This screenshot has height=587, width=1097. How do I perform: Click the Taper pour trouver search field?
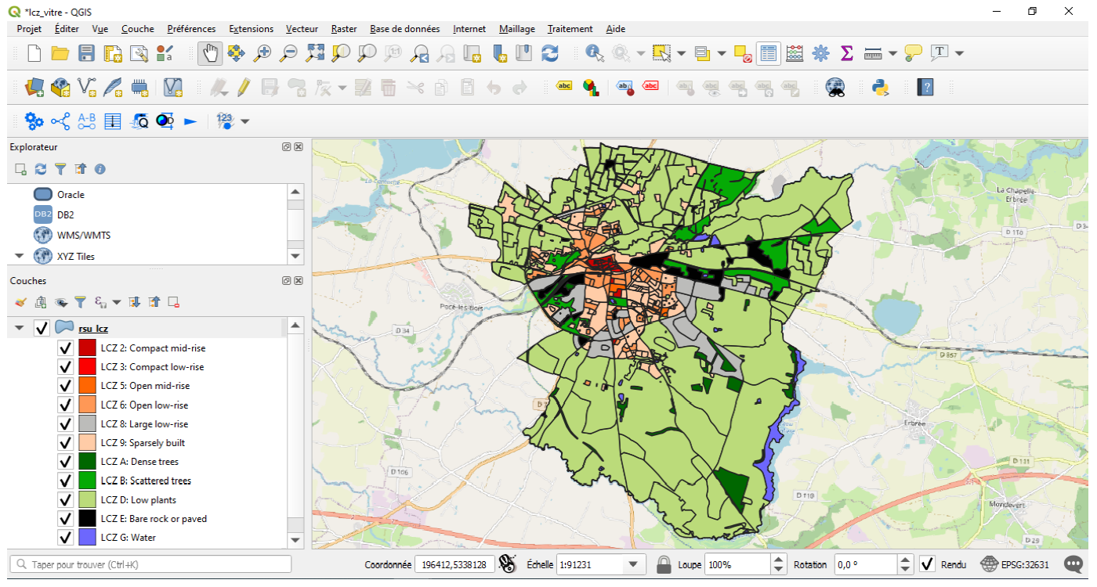pyautogui.click(x=149, y=564)
